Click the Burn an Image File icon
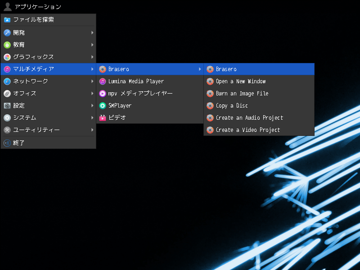Image resolution: width=360 pixels, height=270 pixels. pos(210,94)
